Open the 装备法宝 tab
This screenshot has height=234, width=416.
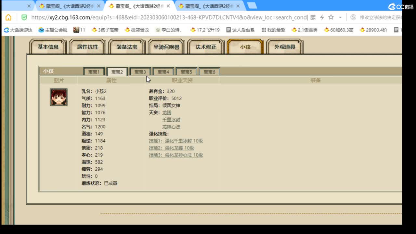[x=127, y=47]
